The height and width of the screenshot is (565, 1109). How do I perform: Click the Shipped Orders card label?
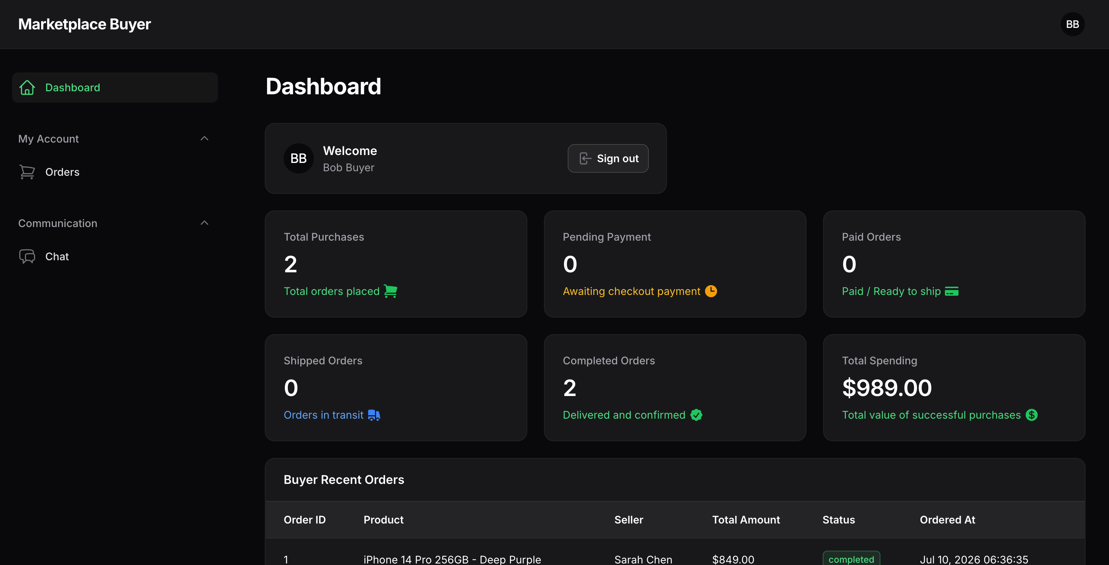click(x=323, y=361)
